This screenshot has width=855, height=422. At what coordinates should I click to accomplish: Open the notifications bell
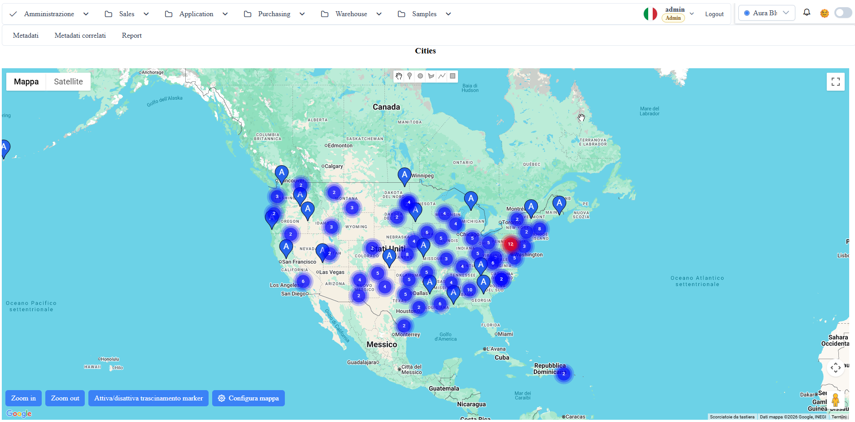pos(807,13)
